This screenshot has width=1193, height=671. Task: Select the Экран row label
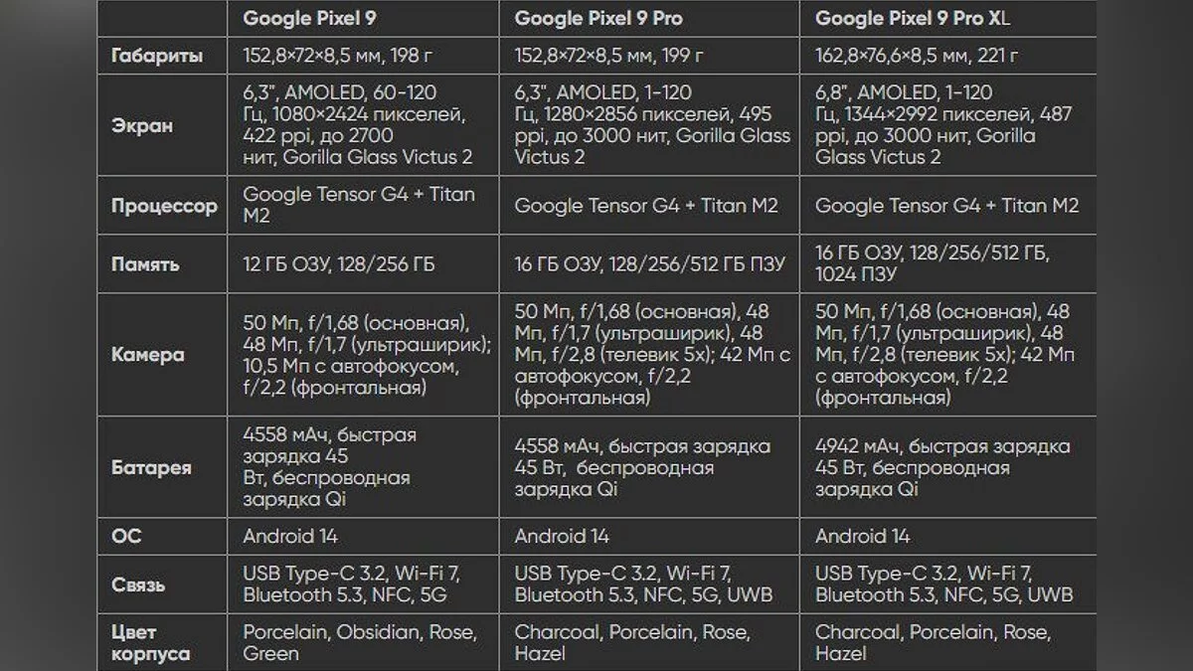(x=141, y=125)
